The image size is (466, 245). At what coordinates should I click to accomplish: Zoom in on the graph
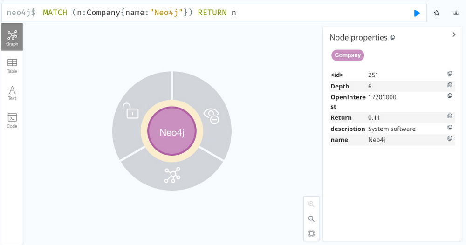point(311,204)
